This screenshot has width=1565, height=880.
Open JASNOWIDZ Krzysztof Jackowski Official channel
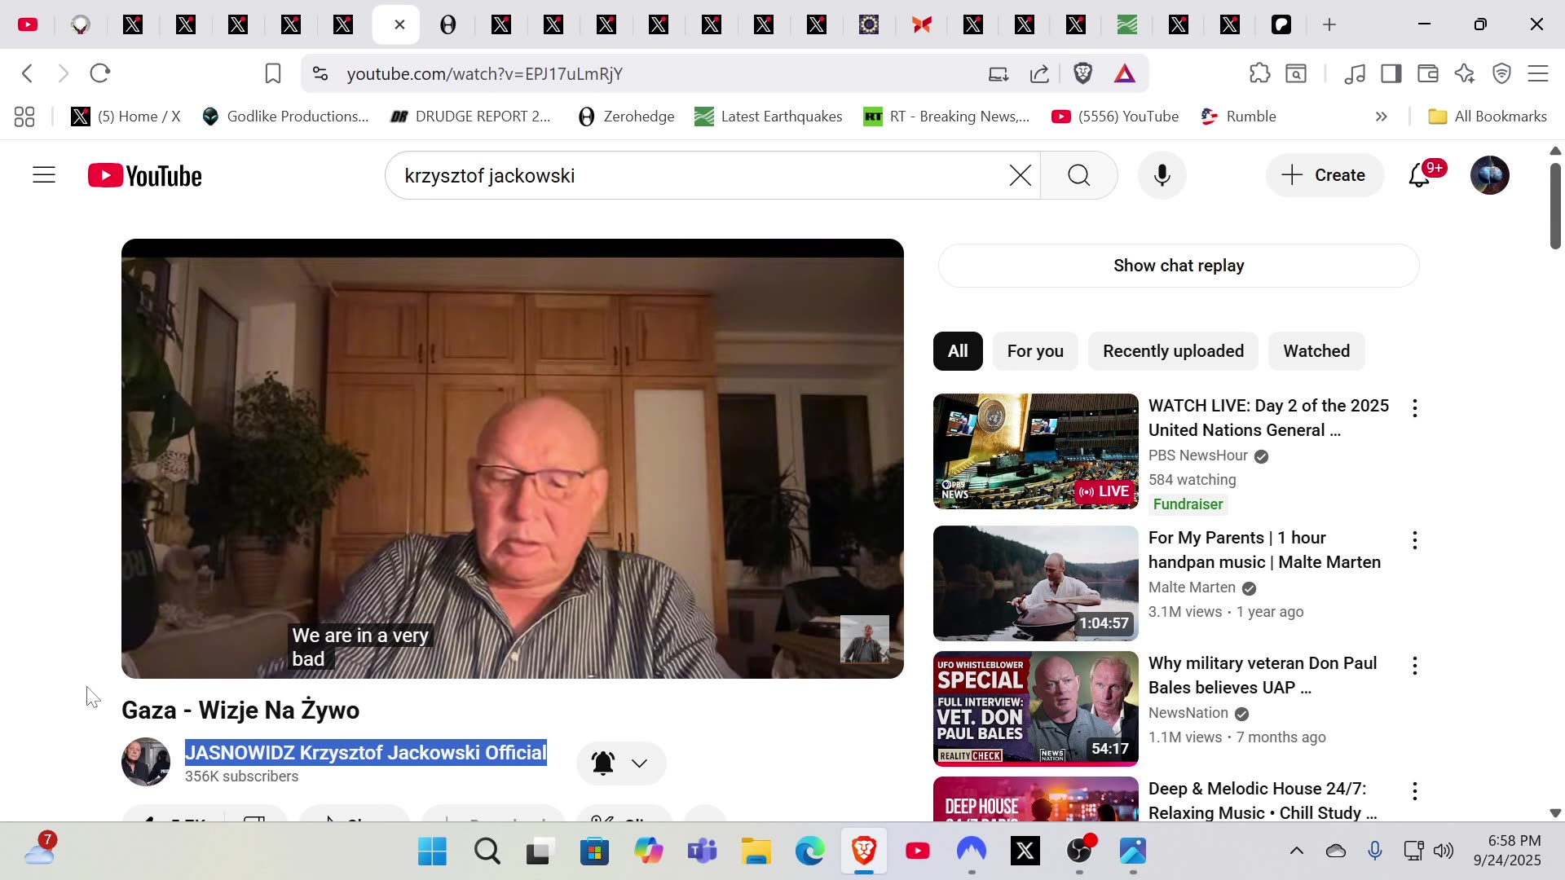[x=365, y=752]
